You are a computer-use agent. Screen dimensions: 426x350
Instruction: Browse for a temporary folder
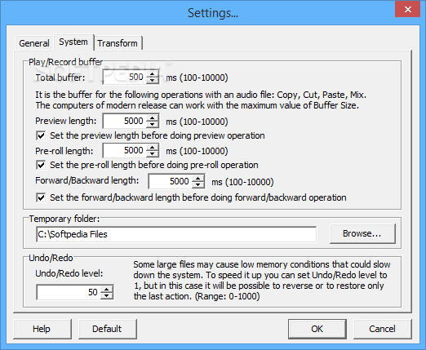click(x=362, y=233)
